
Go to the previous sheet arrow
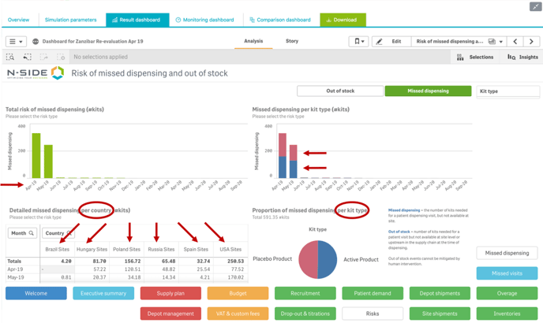coord(515,42)
